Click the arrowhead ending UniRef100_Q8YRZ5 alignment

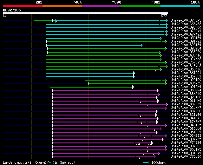(163, 140)
